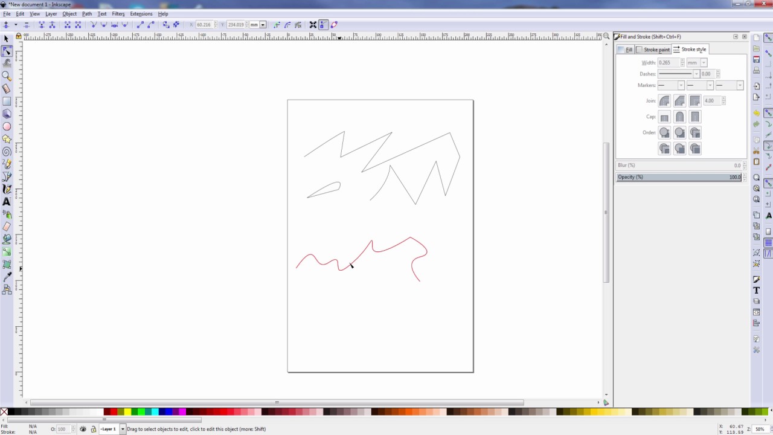Viewport: 773px width, 435px height.
Task: Open the File menu
Action: tap(7, 13)
